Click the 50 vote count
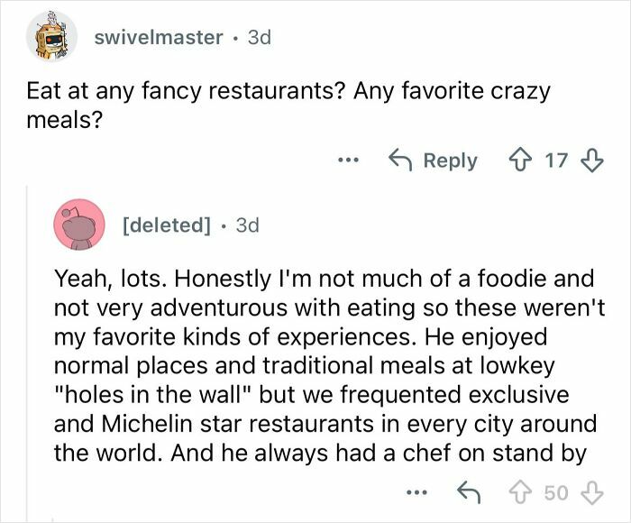 point(558,493)
